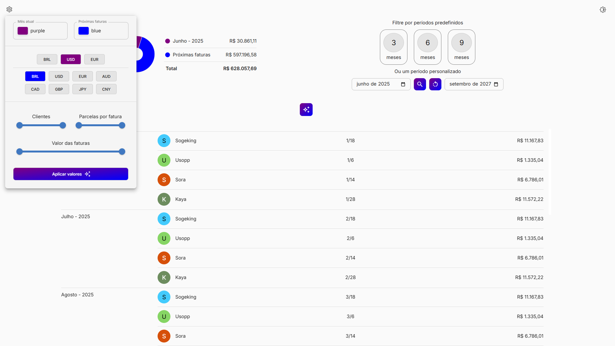Choose the 9 meses predefined period
The height and width of the screenshot is (346, 615).
point(461,47)
